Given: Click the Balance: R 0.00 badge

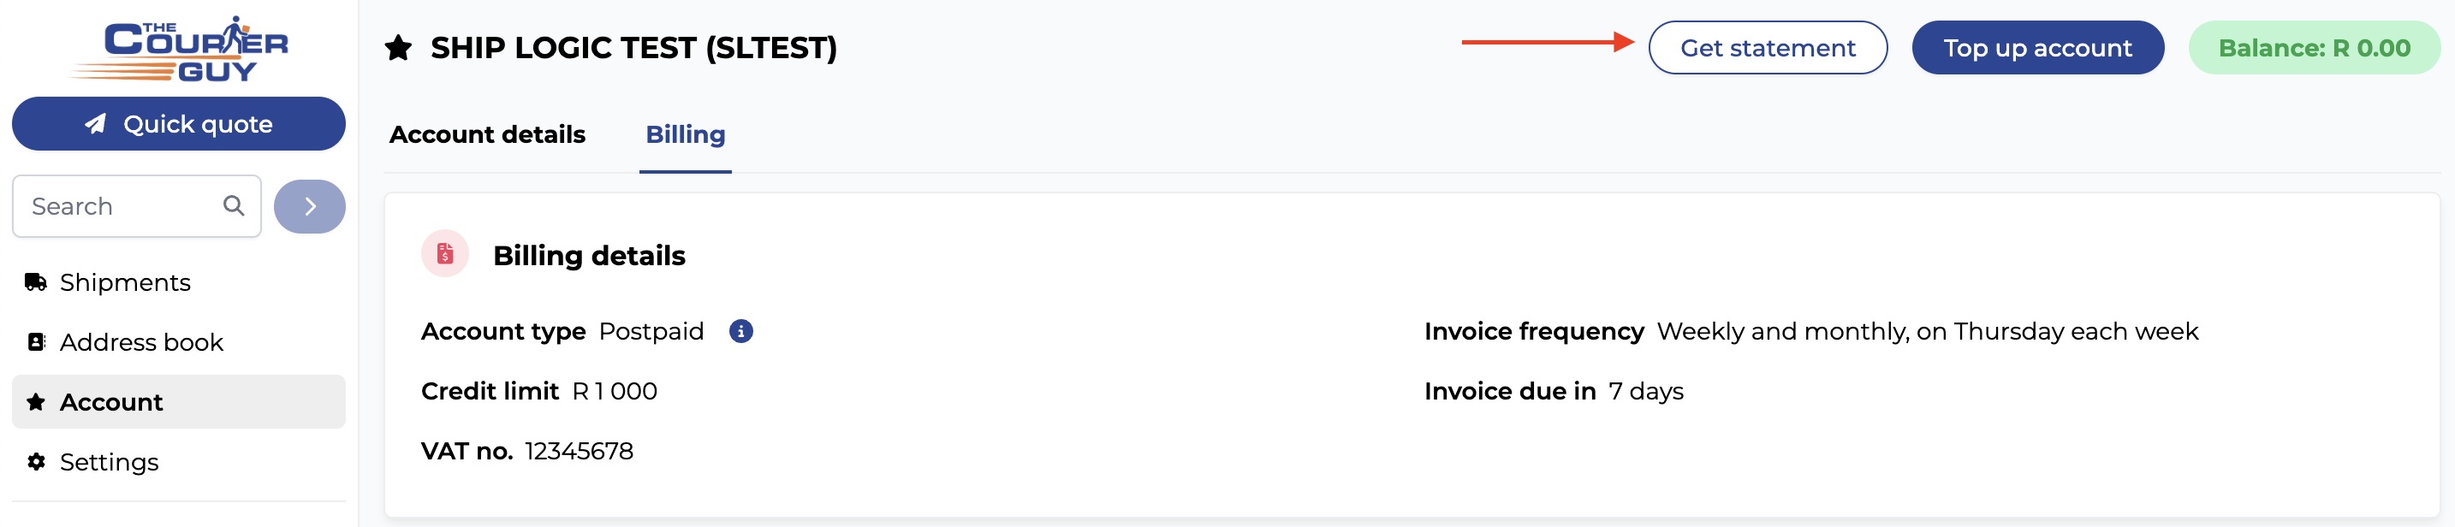Looking at the screenshot, I should pyautogui.click(x=2314, y=48).
